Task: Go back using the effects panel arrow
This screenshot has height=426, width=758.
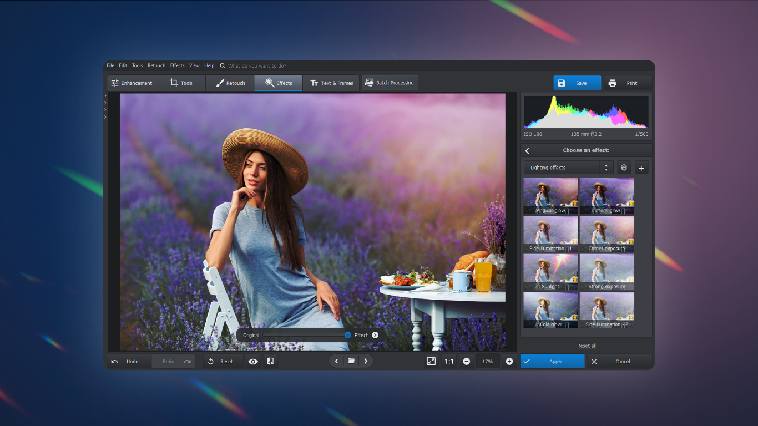Action: point(527,151)
